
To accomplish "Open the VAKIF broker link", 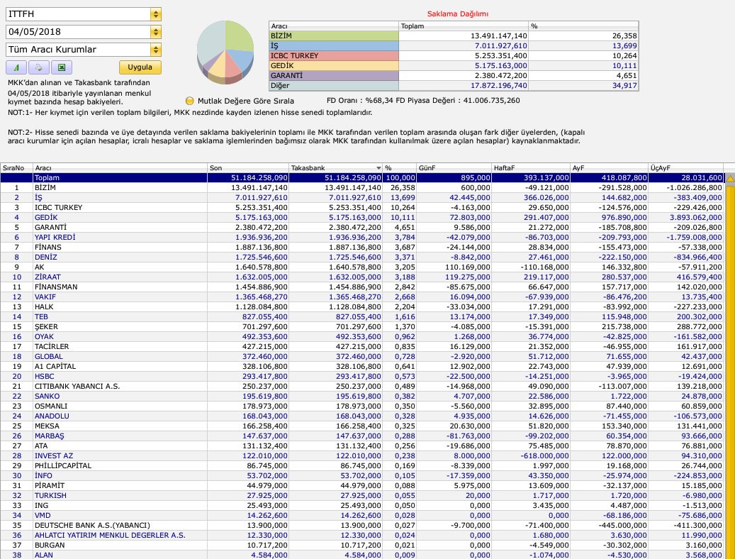I will point(45,297).
